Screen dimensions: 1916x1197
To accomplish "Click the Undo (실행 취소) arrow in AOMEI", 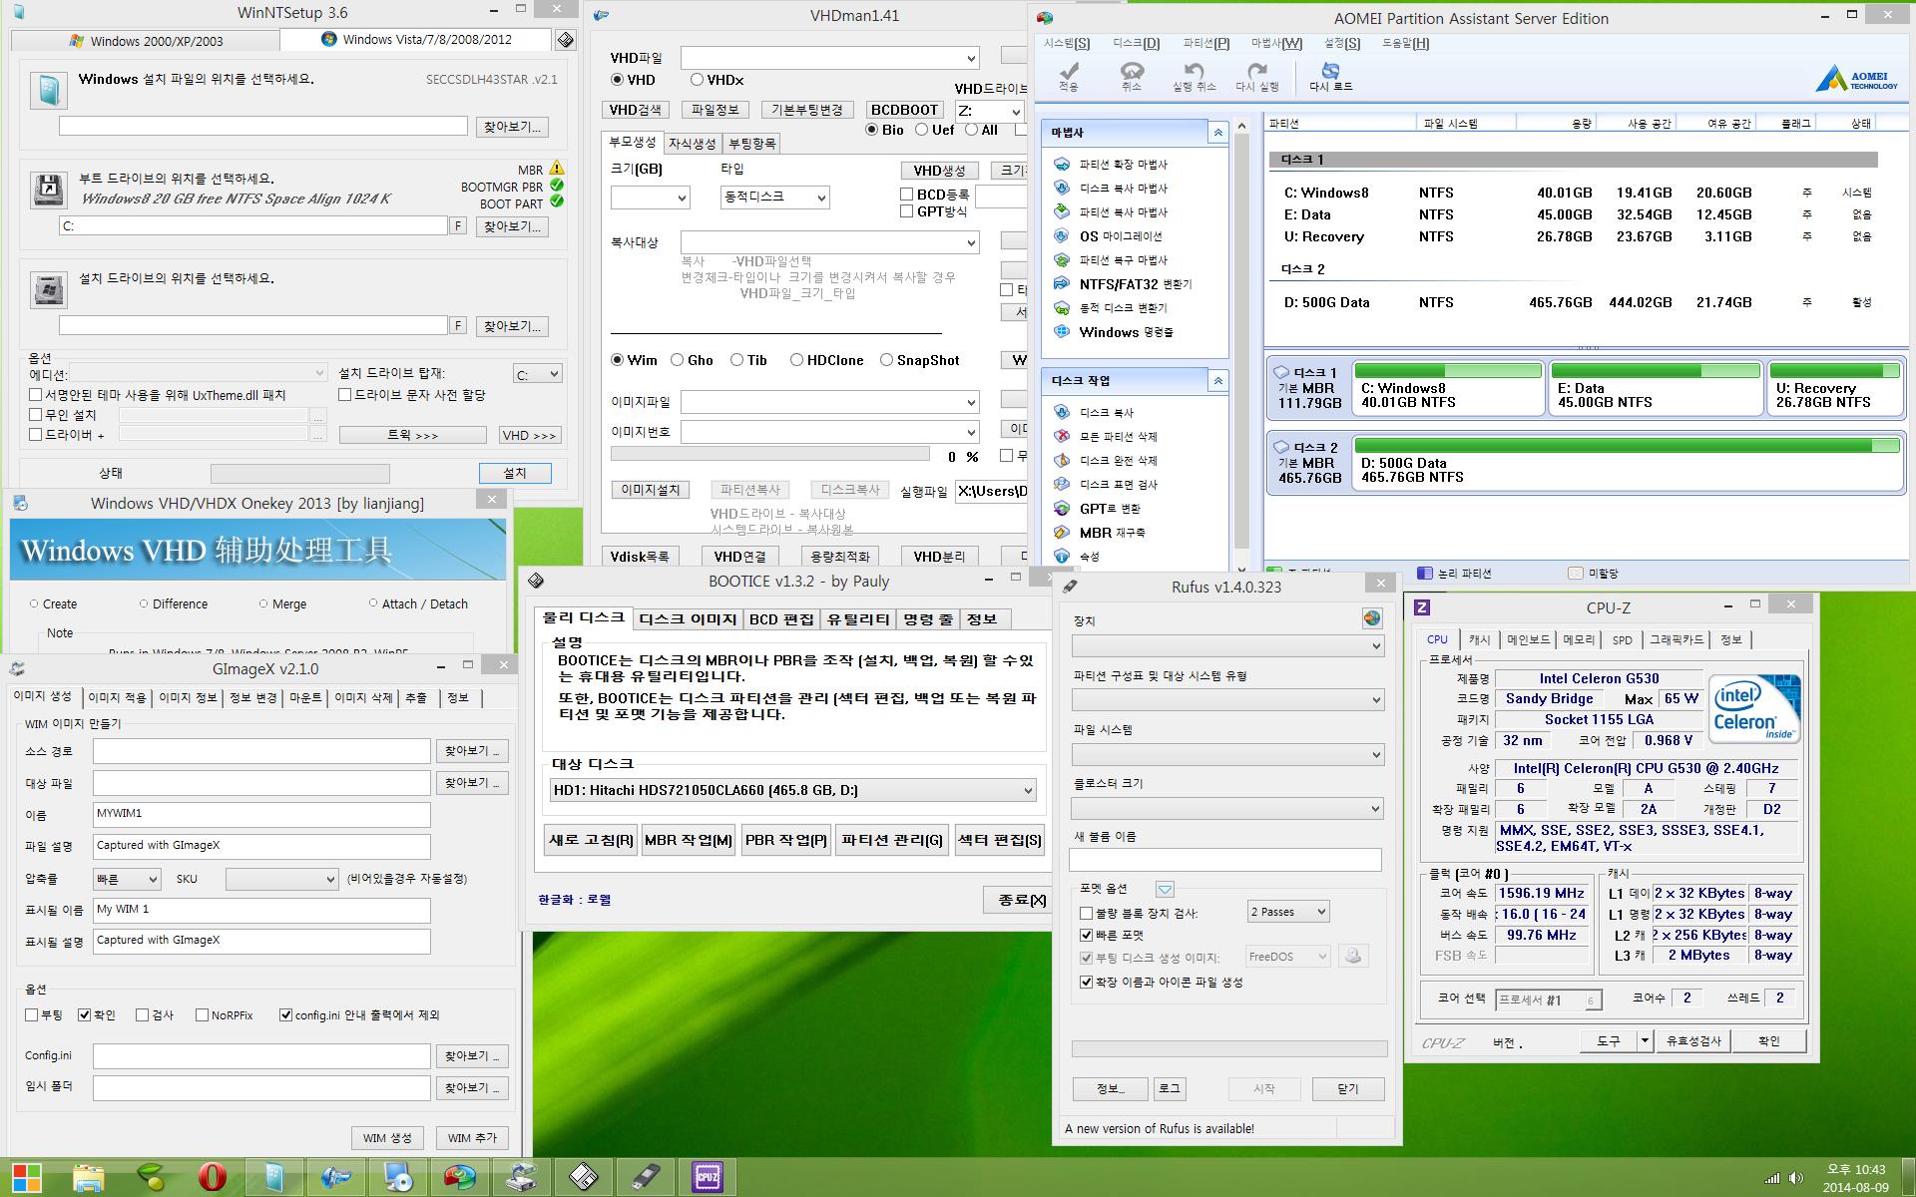I will (1194, 70).
